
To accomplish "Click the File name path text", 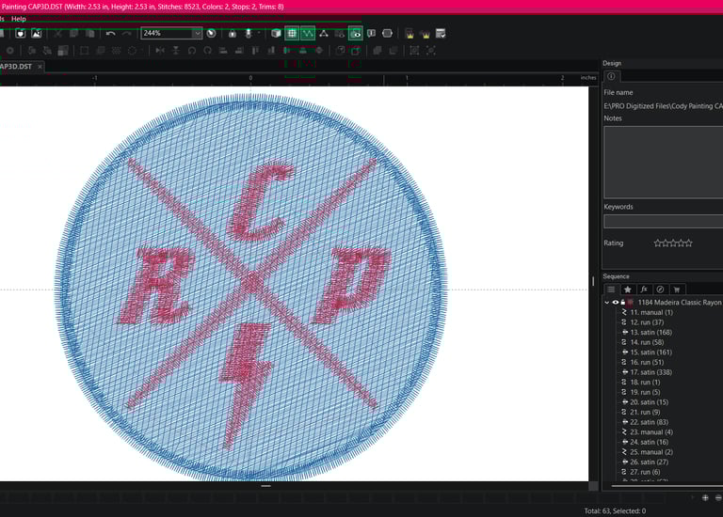I will [x=663, y=106].
